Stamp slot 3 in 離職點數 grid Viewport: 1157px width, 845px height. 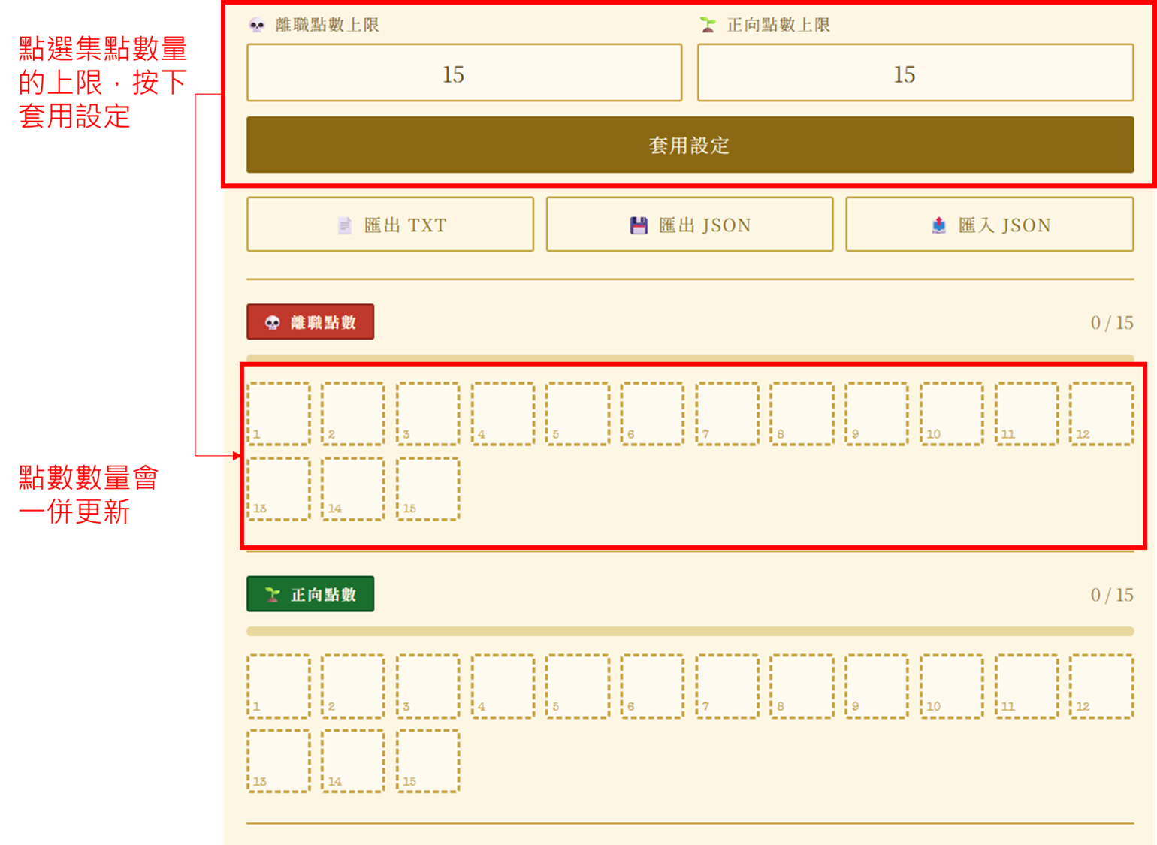[x=428, y=414]
